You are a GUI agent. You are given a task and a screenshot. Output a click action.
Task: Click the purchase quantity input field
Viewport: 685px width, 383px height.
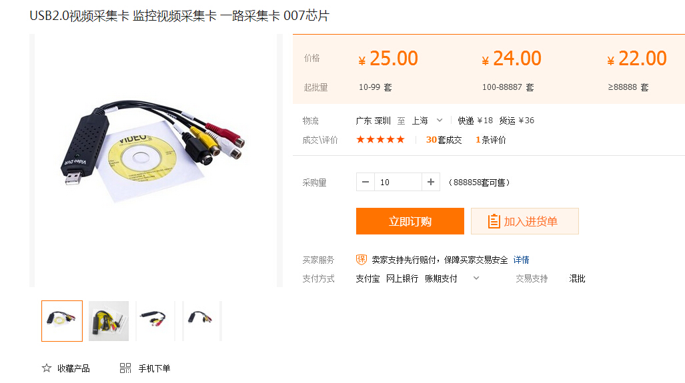tap(398, 182)
